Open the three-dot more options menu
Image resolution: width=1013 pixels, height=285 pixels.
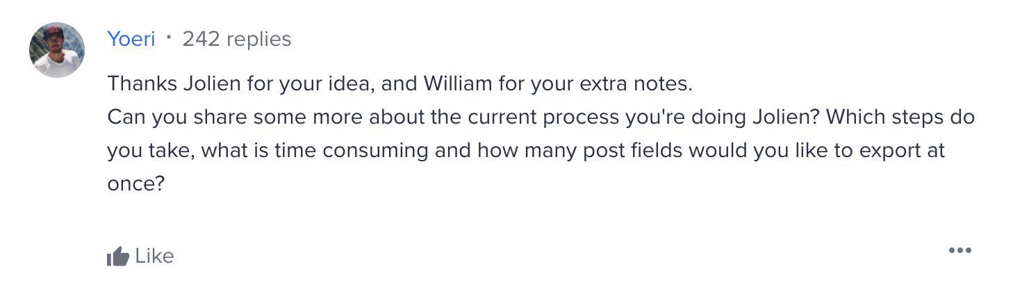(960, 250)
